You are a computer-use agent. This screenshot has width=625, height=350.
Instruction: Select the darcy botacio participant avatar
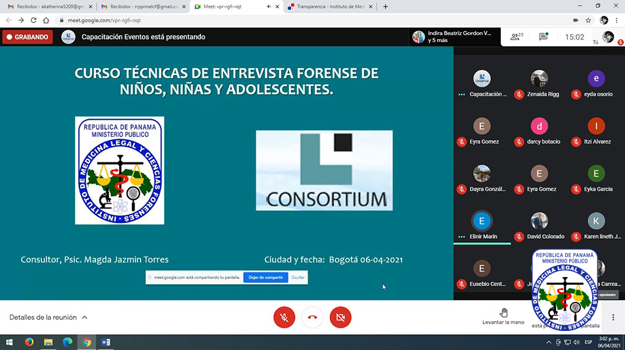(x=539, y=126)
